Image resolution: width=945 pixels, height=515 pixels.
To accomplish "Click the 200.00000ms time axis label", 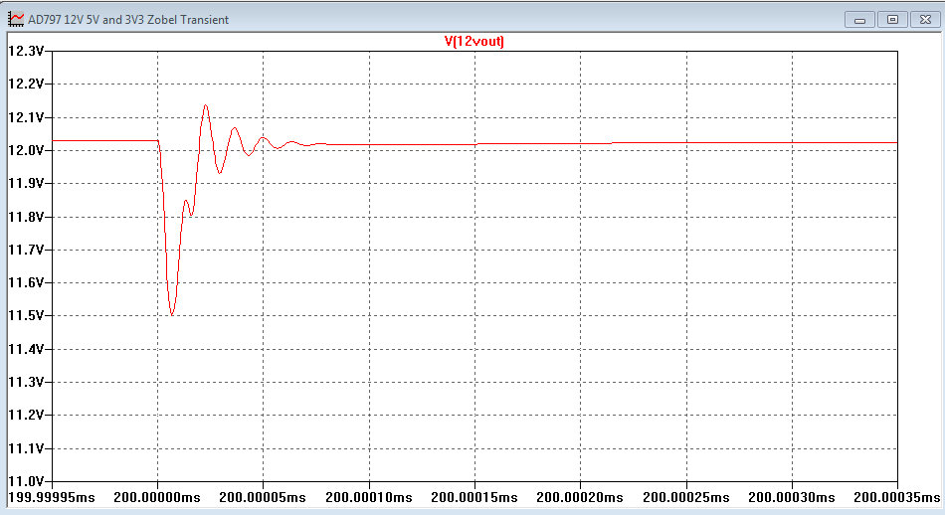I will tap(157, 497).
